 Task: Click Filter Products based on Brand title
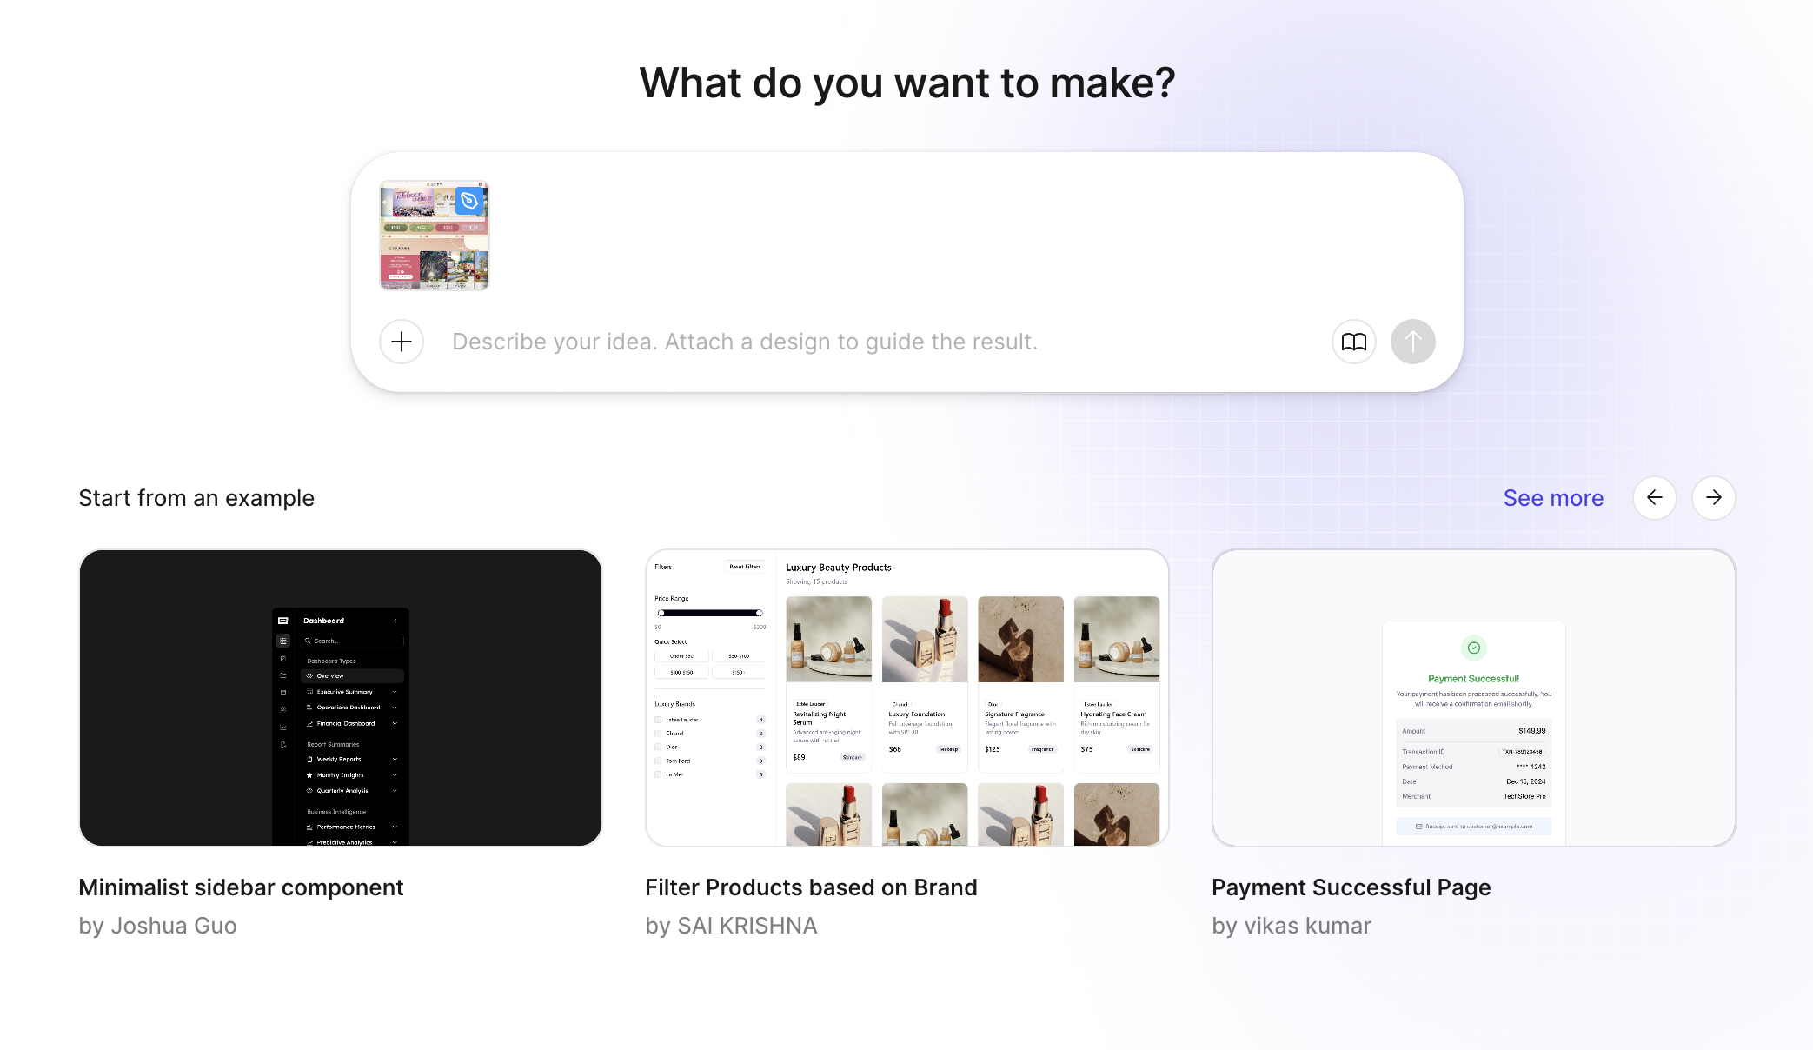811,887
